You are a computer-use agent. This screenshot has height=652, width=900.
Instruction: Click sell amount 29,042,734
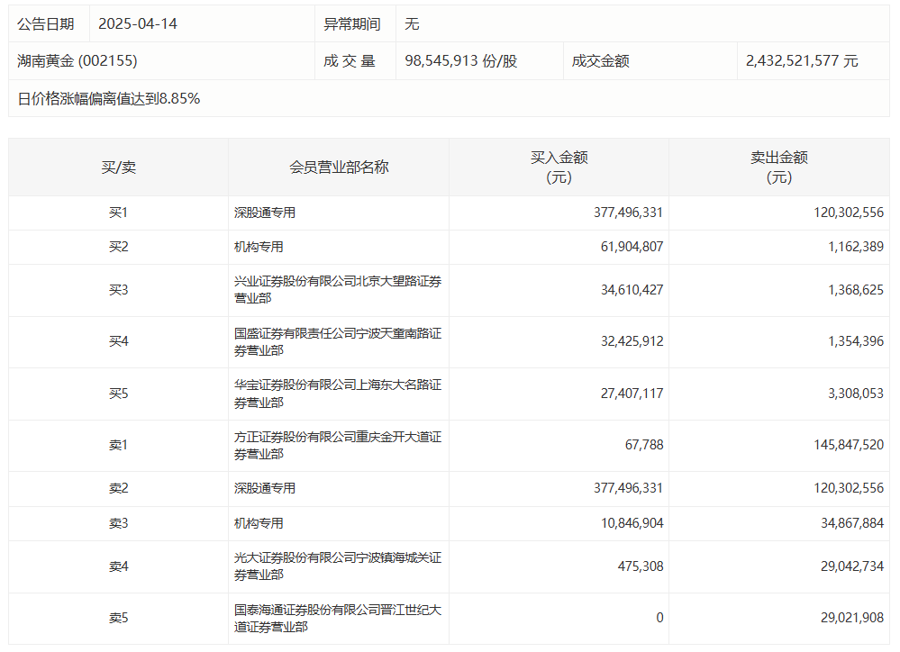(x=852, y=567)
